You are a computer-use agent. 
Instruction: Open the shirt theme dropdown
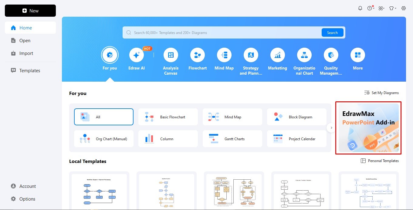(393, 8)
